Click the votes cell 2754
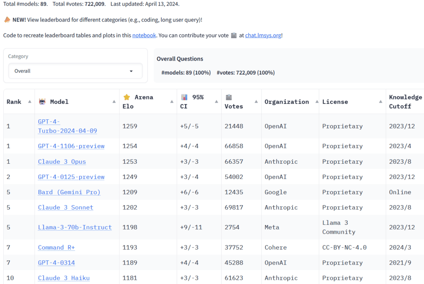The width and height of the screenshot is (424, 284). coord(232,227)
